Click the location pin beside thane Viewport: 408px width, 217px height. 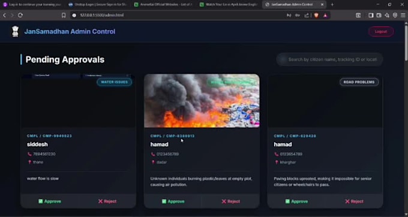point(29,162)
